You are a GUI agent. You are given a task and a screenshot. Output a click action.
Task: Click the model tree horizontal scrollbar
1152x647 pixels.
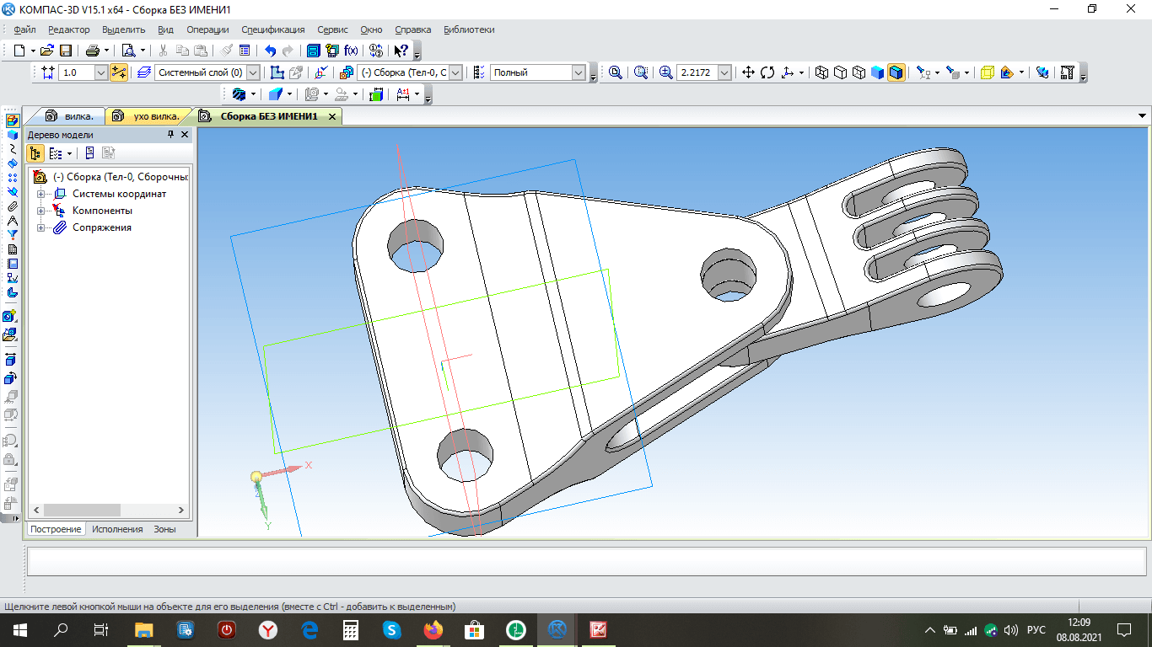pos(83,510)
